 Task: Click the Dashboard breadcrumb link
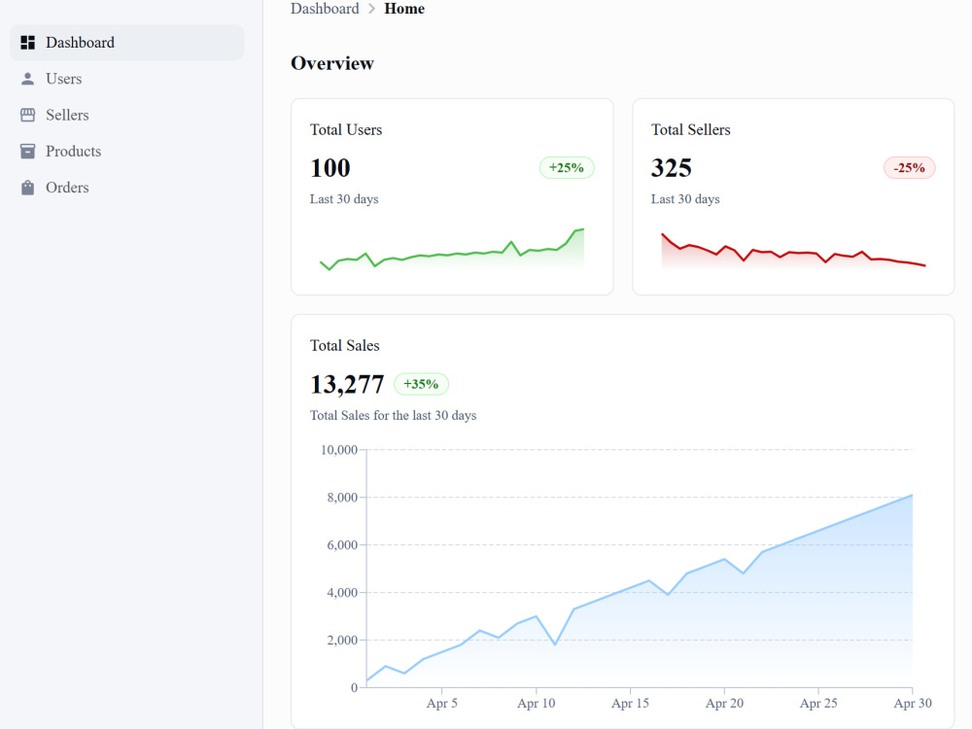tap(325, 9)
